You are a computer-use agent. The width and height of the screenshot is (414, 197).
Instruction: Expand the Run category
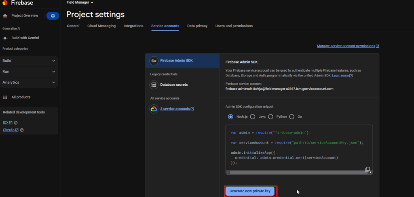29,72
